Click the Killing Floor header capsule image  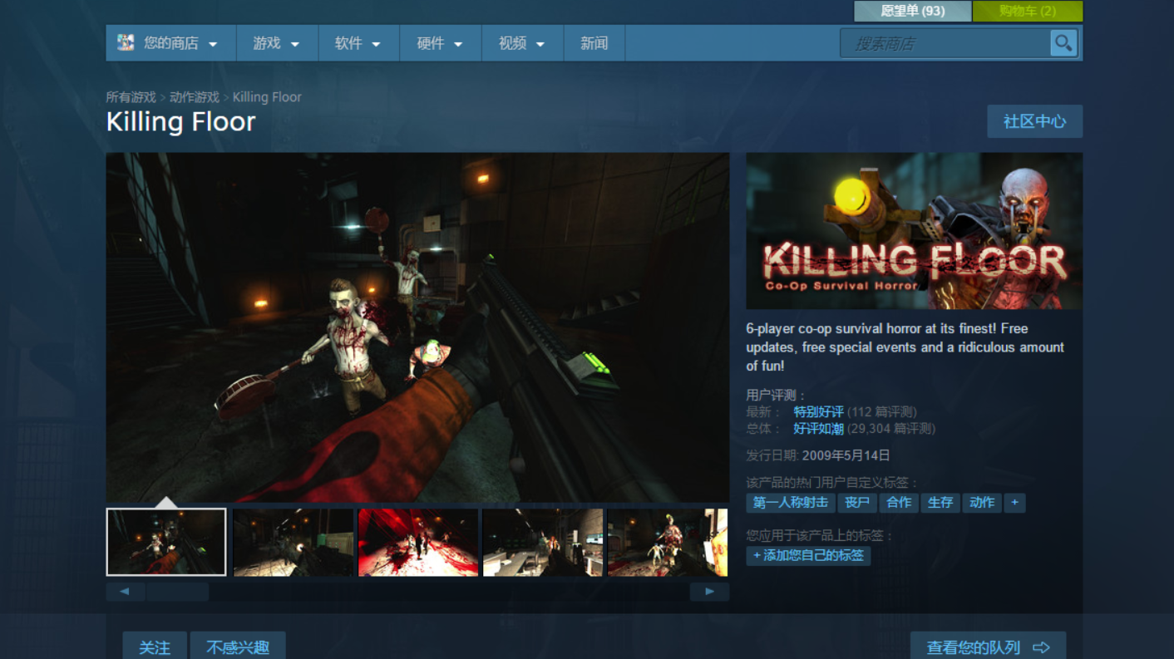[x=915, y=231]
